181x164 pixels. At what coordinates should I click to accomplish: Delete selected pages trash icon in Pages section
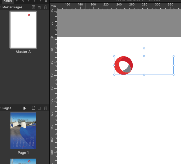[46, 108]
